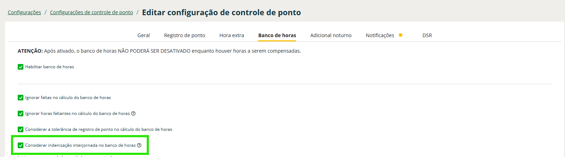Click the Editar configuração page heading
This screenshot has width=565, height=157.
222,13
